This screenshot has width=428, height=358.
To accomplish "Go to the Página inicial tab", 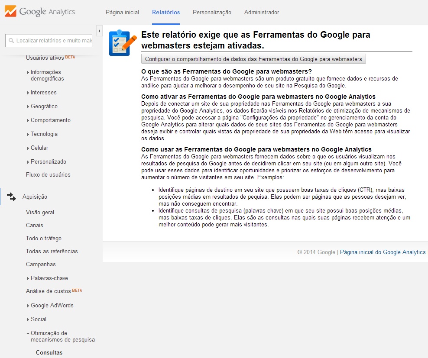I will tap(122, 13).
